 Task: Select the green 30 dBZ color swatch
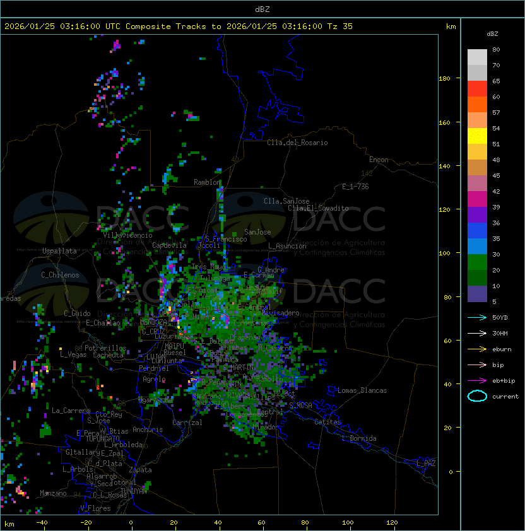pos(477,262)
